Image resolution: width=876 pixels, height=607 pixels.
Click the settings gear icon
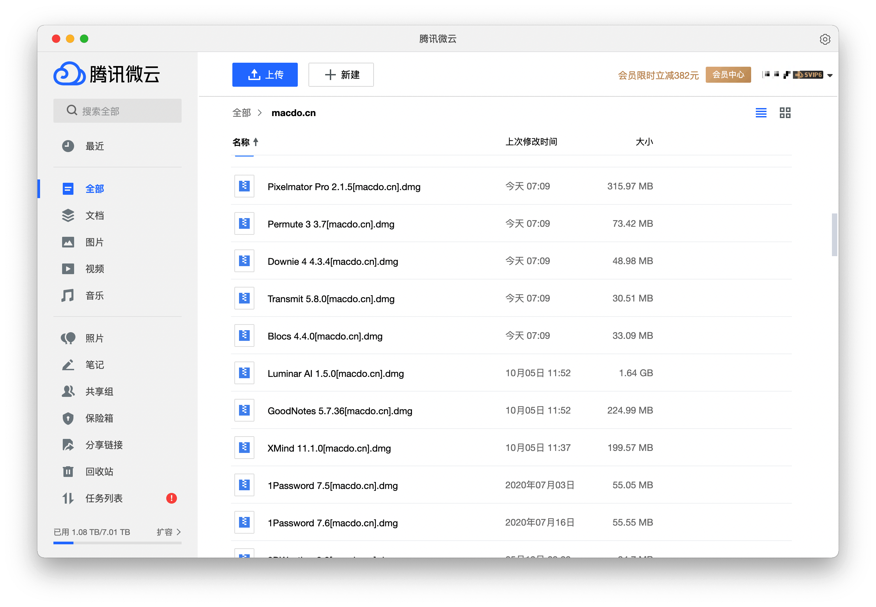tap(824, 39)
